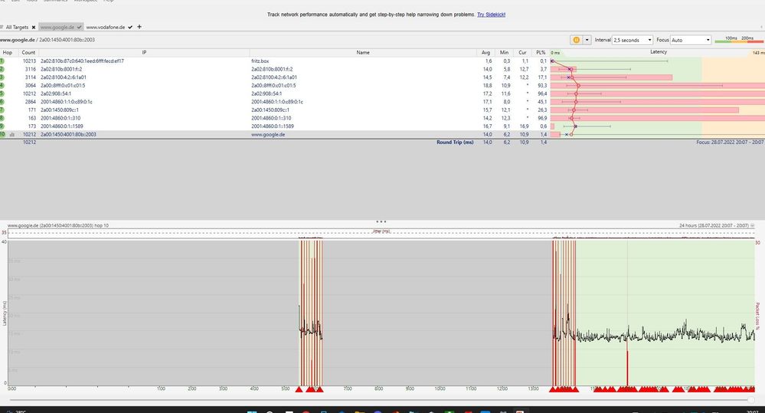Click the timeline graph title www.google.de hop 10
Image resolution: width=765 pixels, height=413 pixels.
(58, 225)
